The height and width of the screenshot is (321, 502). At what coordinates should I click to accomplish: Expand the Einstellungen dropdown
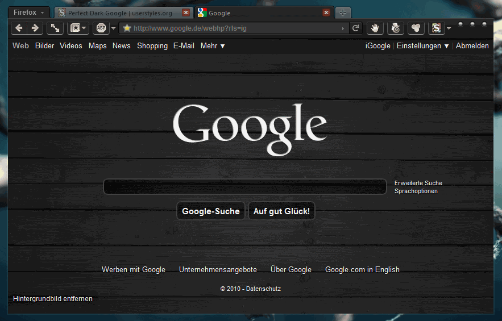coord(422,46)
